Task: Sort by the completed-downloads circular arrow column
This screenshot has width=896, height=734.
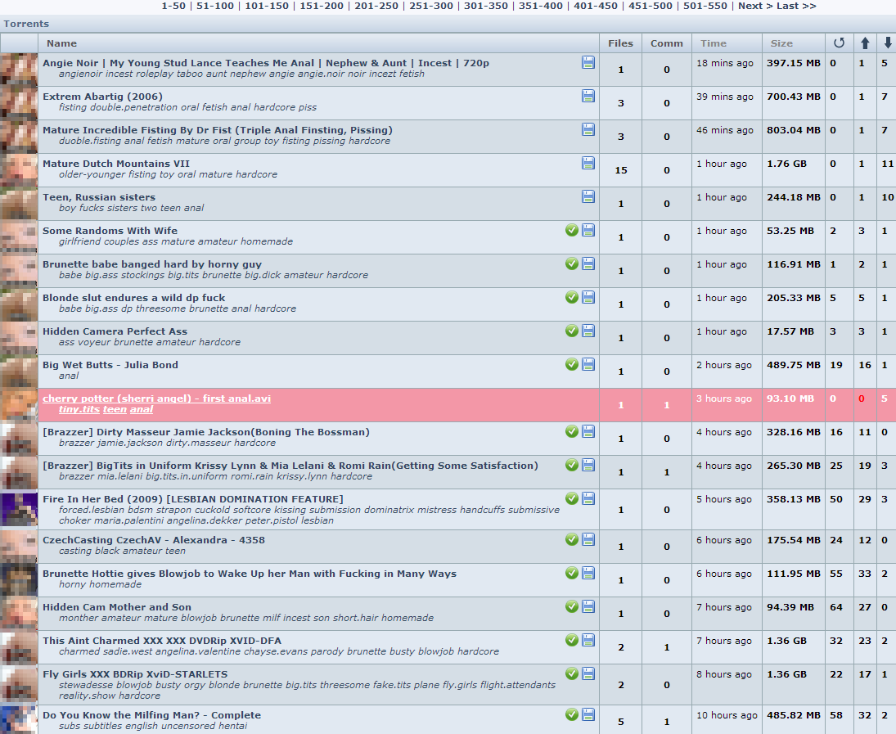Action: [x=839, y=43]
